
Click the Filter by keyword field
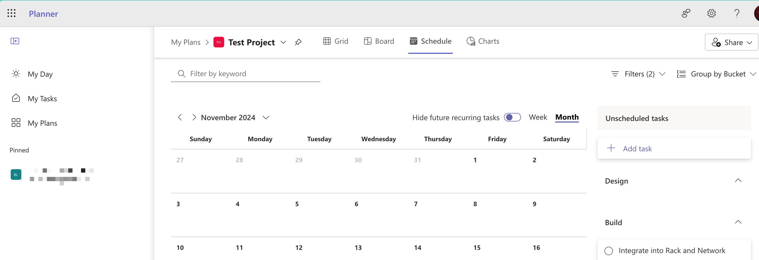pyautogui.click(x=246, y=74)
